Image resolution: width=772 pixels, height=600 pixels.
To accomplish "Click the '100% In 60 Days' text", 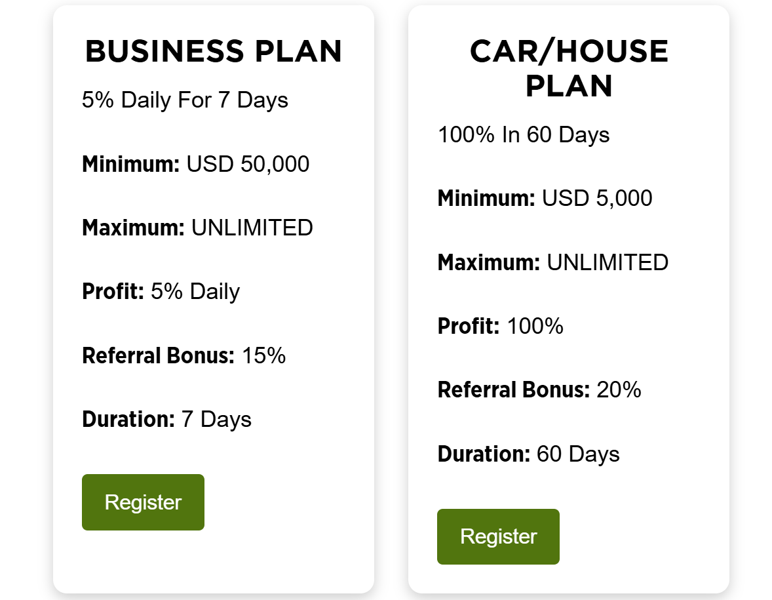I will (524, 135).
